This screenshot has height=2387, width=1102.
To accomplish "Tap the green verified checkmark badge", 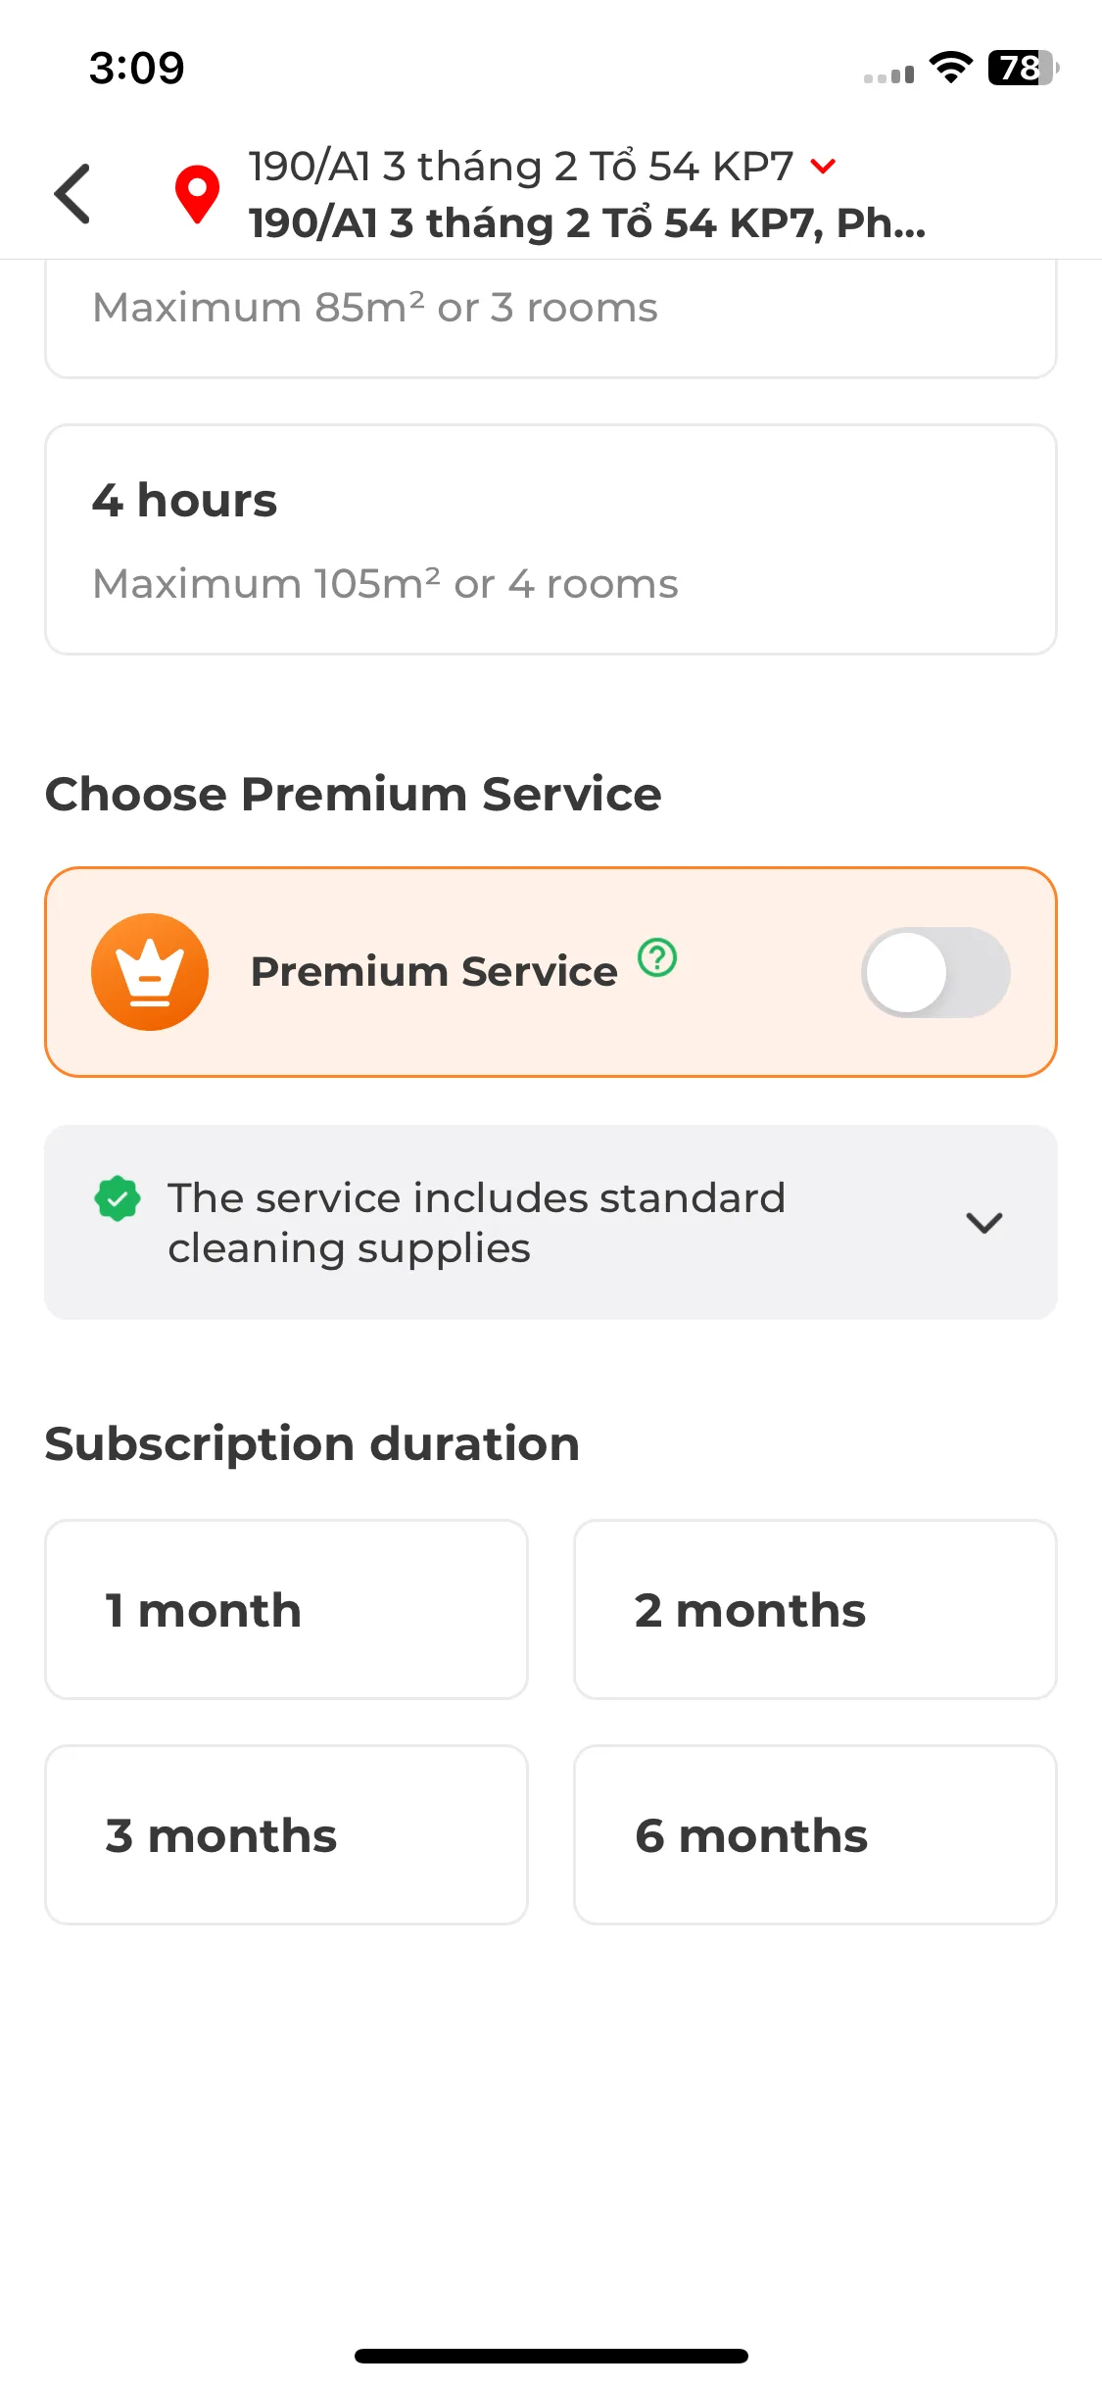I will (x=118, y=1198).
